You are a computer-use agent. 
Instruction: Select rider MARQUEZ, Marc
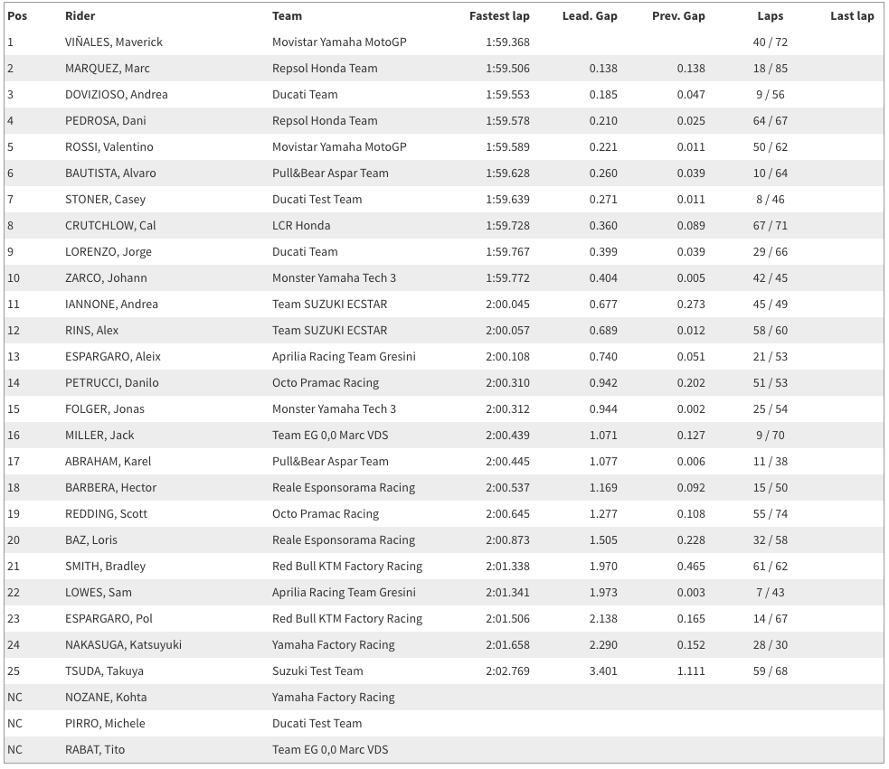(x=108, y=68)
